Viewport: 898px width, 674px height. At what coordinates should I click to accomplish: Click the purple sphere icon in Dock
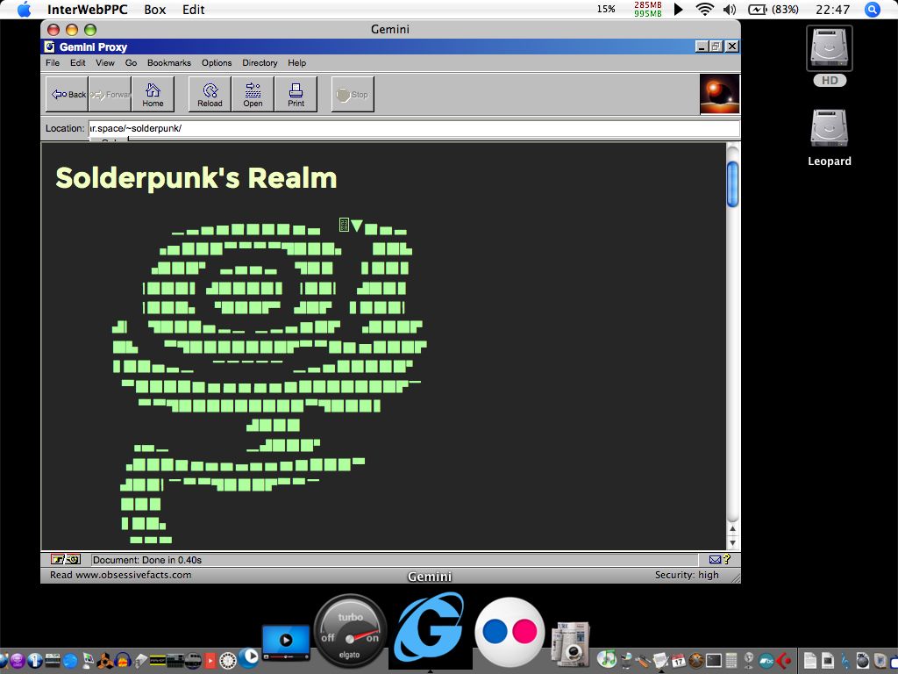click(18, 661)
